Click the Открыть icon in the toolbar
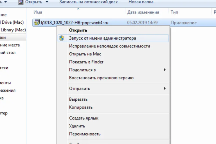This screenshot has height=144, width=216. [x=21, y=2]
